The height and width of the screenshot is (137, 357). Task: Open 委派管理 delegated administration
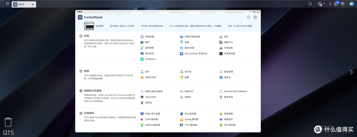(226, 72)
